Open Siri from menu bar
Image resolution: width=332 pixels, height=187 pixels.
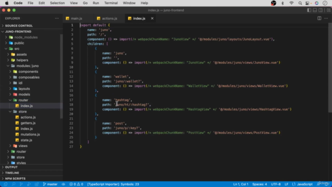[x=317, y=3]
